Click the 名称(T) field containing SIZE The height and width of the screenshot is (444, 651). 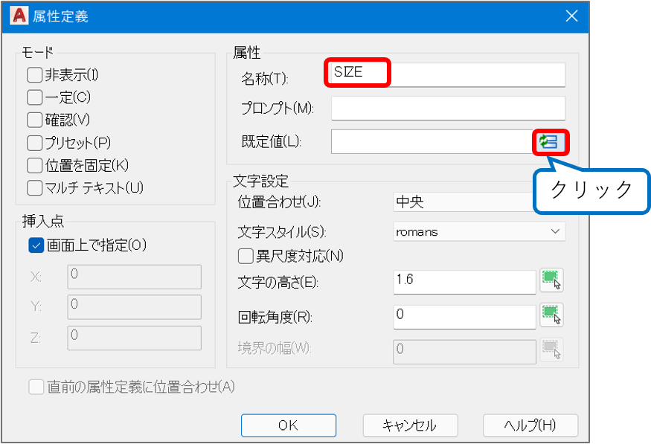tap(448, 74)
